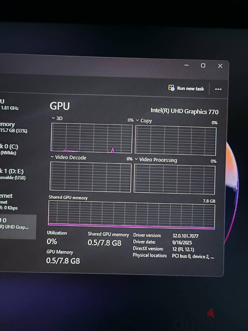The width and height of the screenshot is (248, 331).
Task: Click the 0.5/7.8 GB value under Shared GPU memory stat
Action: (x=105, y=243)
